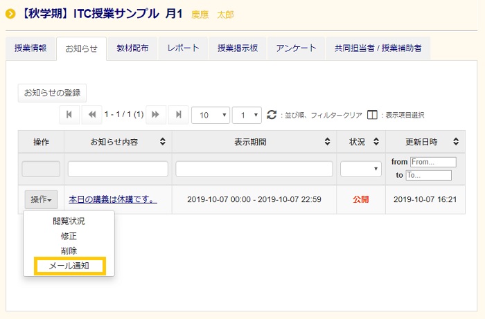Viewport: 485px width, 319px height.
Task: Sort by お知らせ内容 column arrows
Action: click(163, 142)
